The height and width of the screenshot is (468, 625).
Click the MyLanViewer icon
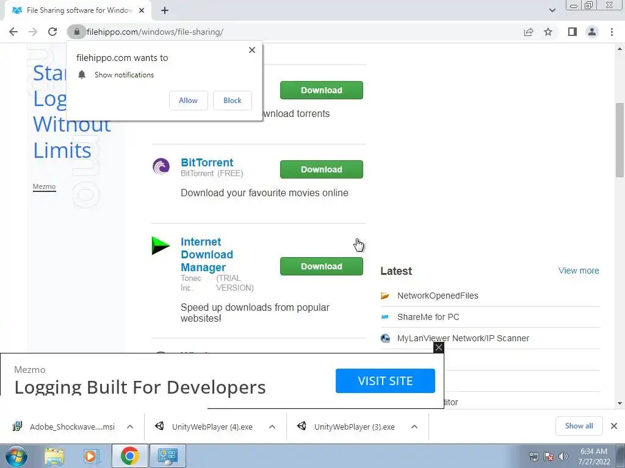385,338
